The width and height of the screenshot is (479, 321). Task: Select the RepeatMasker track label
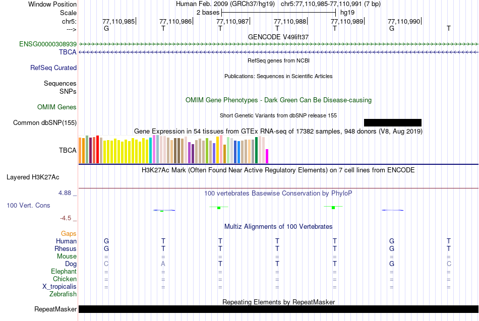[55, 309]
